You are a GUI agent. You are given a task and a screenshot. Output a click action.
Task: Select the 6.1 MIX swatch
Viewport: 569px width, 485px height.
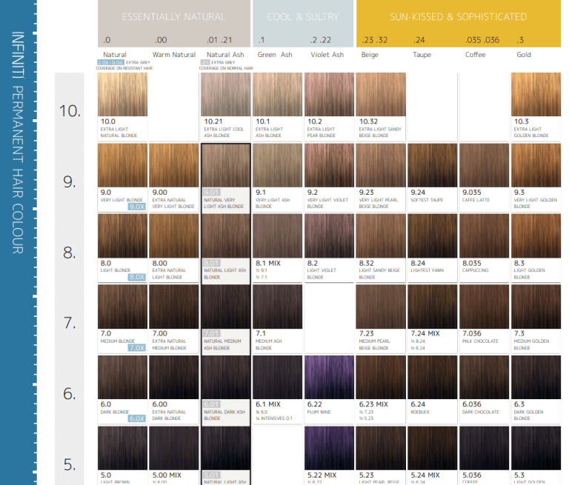277,377
